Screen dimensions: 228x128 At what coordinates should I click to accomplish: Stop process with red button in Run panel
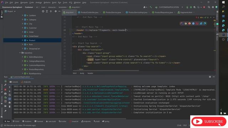point(5,90)
